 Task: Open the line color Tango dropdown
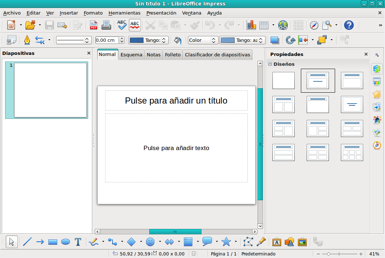click(164, 40)
